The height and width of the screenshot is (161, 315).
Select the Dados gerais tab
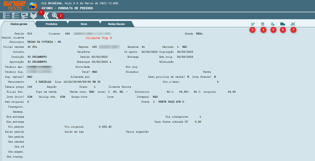click(19, 24)
